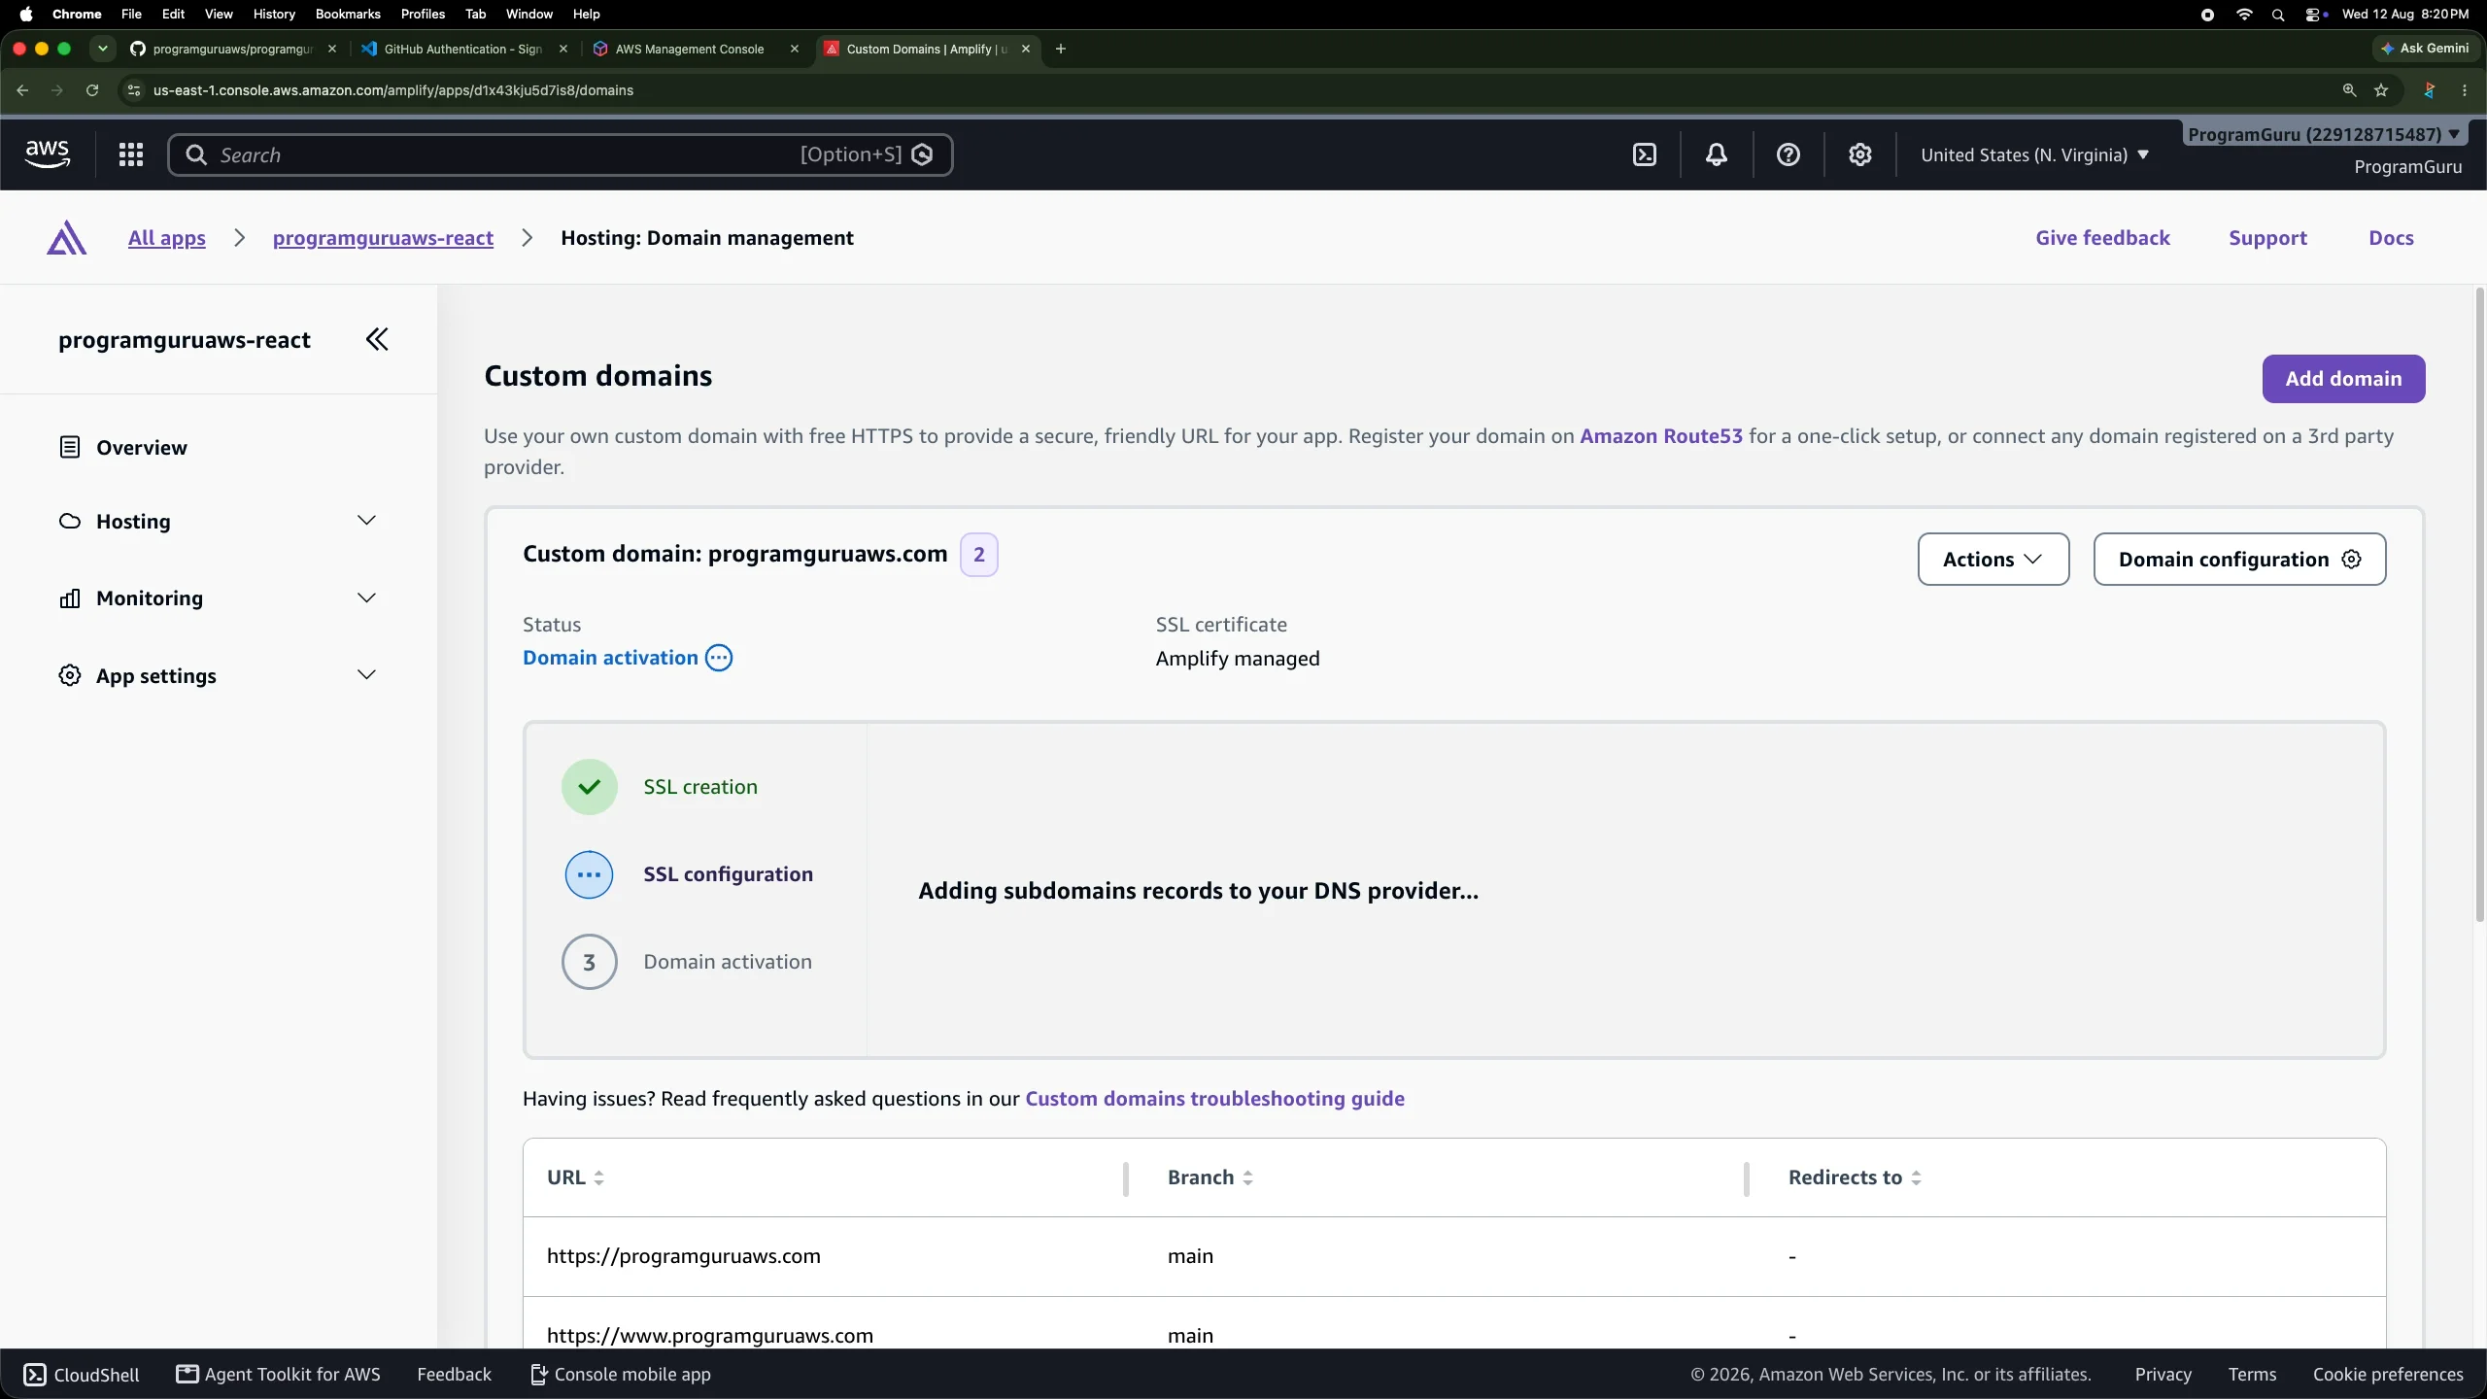Open Console mobile app link
The width and height of the screenshot is (2487, 1399).
point(621,1374)
